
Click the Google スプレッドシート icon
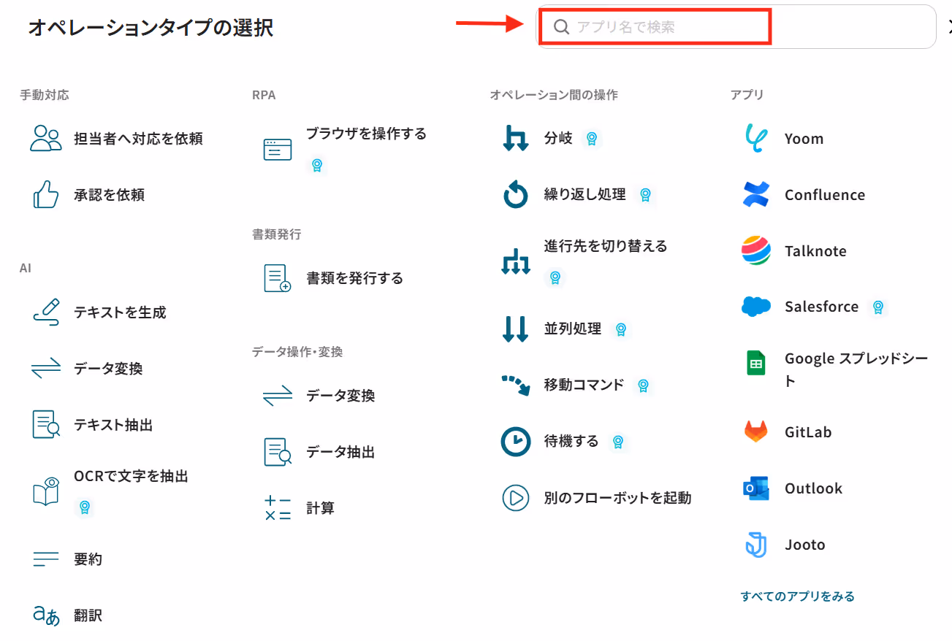pyautogui.click(x=756, y=363)
